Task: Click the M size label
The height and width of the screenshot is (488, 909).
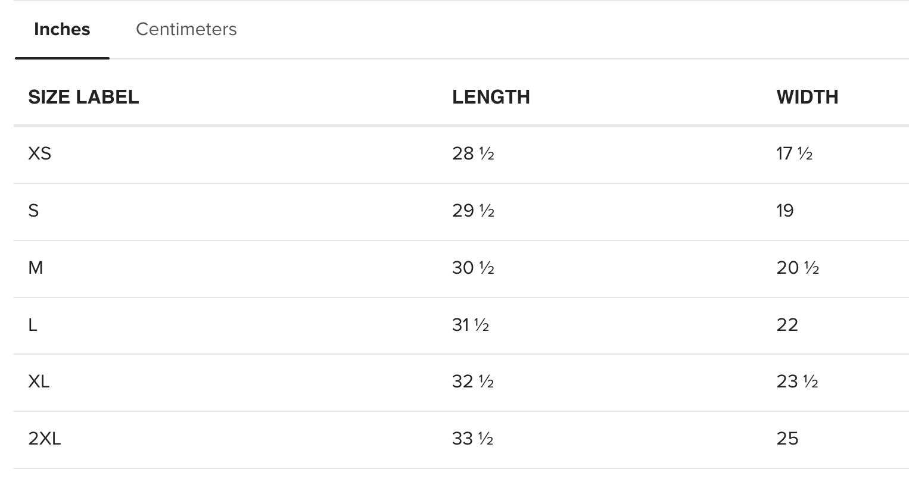Action: point(36,268)
